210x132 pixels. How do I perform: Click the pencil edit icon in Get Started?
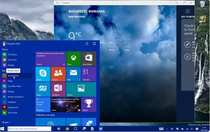pos(188,44)
